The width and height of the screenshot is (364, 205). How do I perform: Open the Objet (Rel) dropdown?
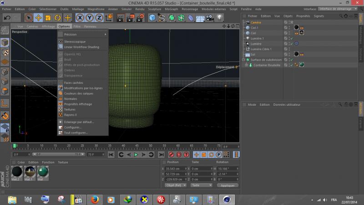(x=176, y=185)
